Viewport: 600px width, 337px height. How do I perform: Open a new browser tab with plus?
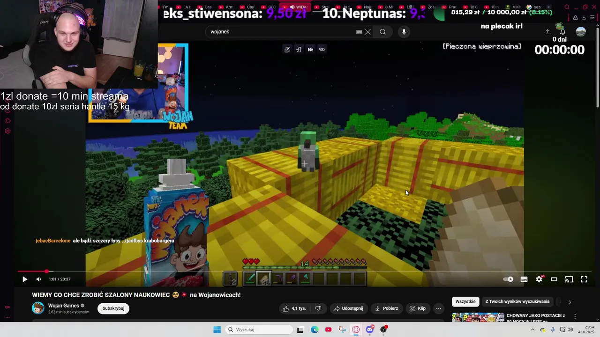point(549,7)
